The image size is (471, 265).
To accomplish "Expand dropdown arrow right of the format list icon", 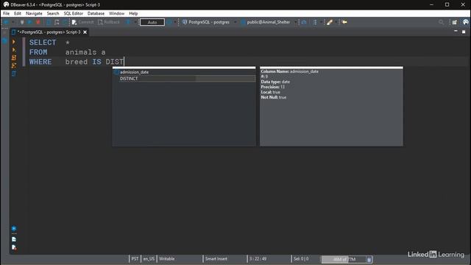I will (321, 22).
